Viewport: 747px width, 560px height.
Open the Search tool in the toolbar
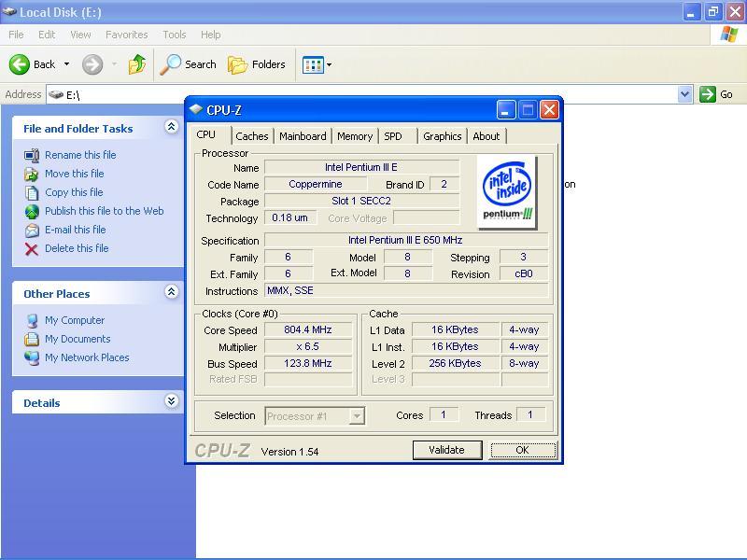click(188, 64)
